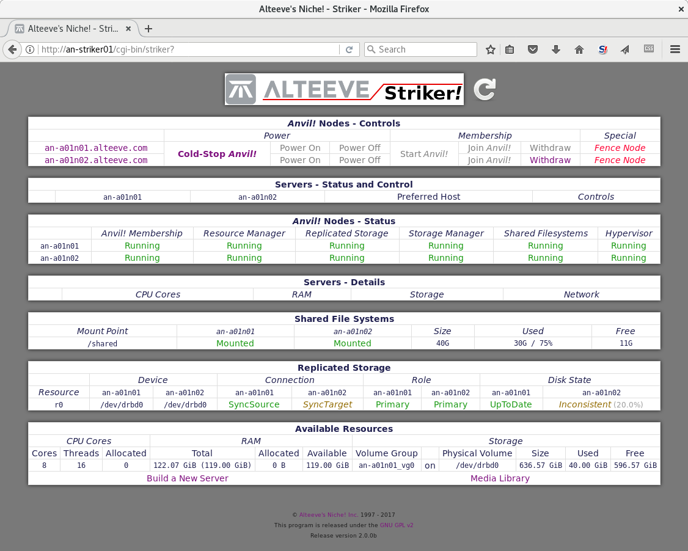This screenshot has height=551, width=688.
Task: Click the CSS extension toolbar icon
Action: 649,49
